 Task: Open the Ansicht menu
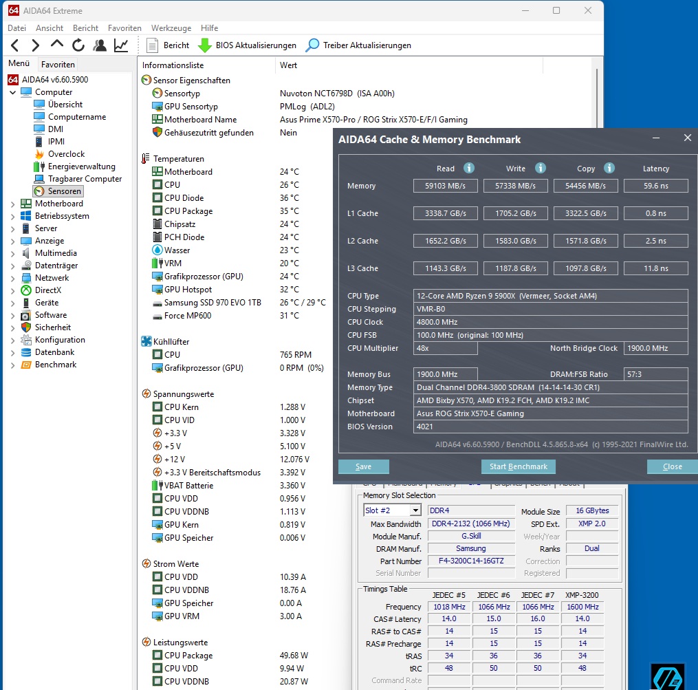coord(50,28)
